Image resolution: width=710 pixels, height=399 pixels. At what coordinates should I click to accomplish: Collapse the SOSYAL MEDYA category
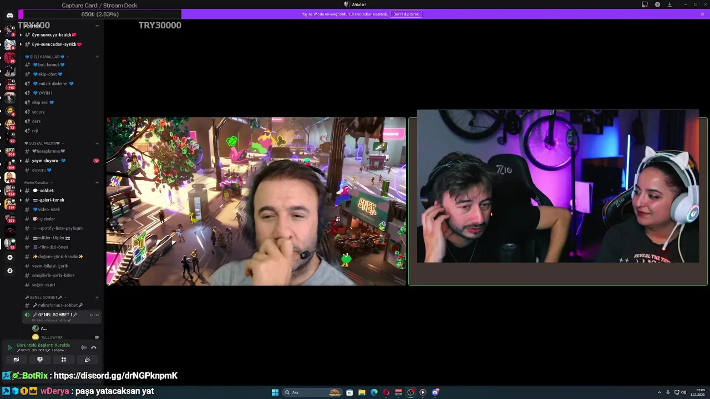pos(43,143)
